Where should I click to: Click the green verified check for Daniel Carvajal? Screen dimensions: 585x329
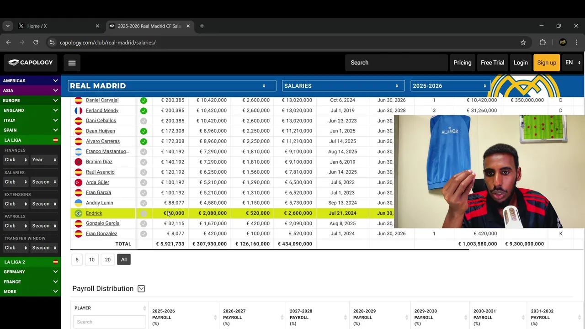[144, 101]
